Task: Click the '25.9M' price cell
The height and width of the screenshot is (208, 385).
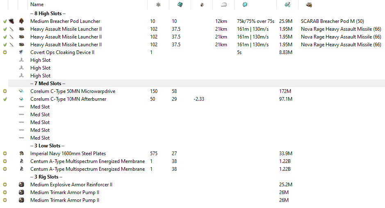Action: pos(285,21)
